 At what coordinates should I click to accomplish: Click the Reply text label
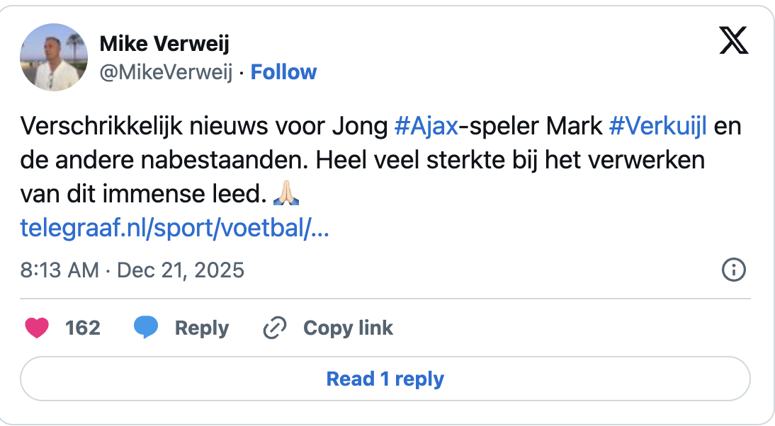pyautogui.click(x=202, y=328)
